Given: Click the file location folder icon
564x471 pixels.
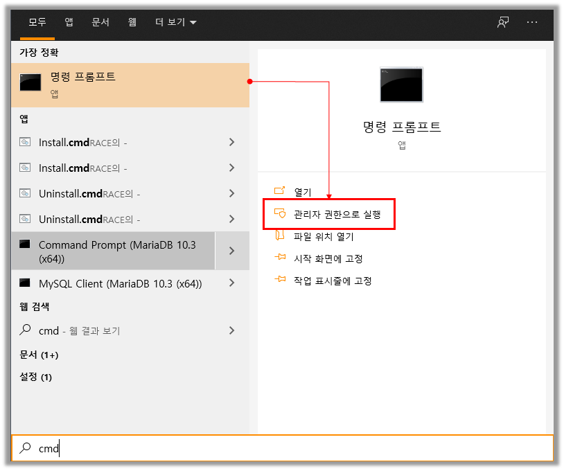Looking at the screenshot, I should 279,235.
